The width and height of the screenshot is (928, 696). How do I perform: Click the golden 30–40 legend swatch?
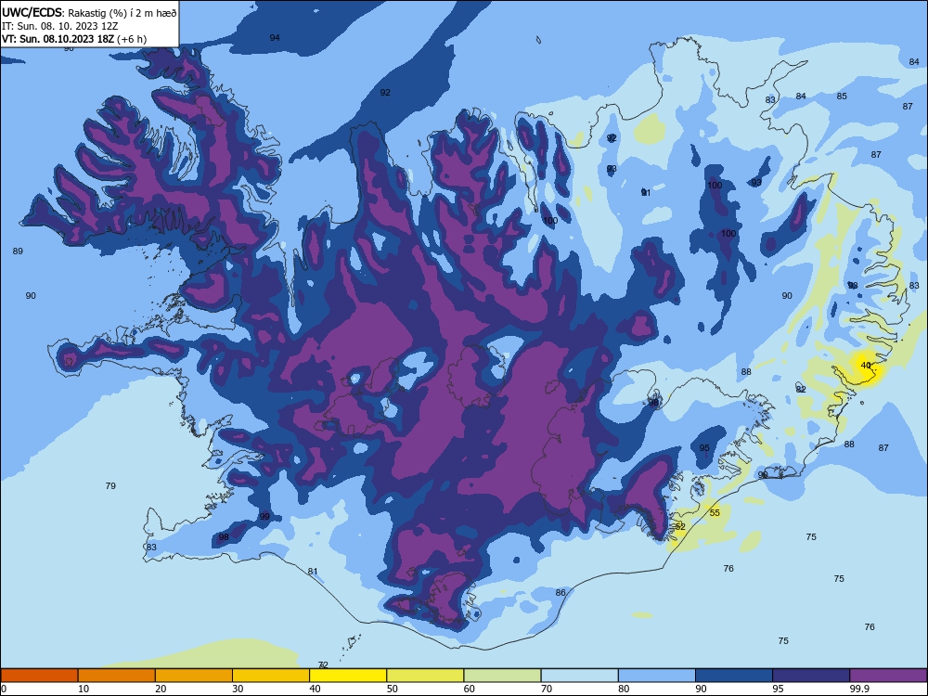pyautogui.click(x=271, y=676)
